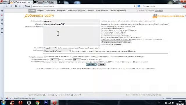Go back with the browser back arrow

pos(7,6)
